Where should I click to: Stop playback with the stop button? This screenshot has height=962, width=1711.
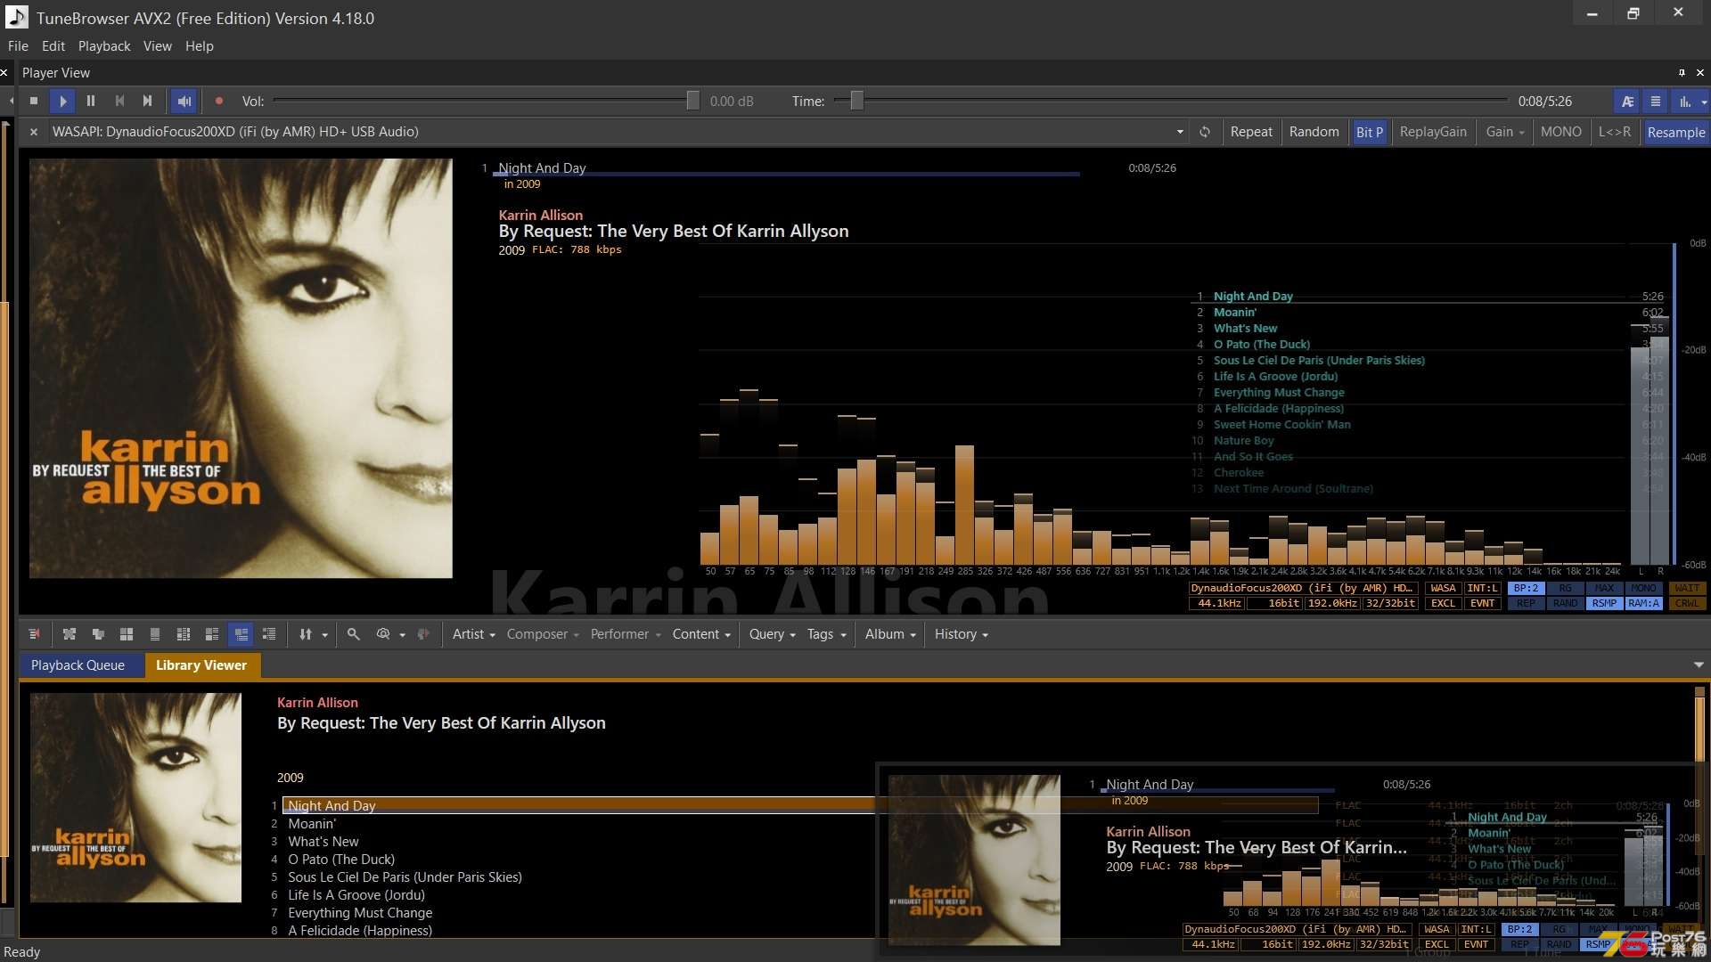pyautogui.click(x=34, y=102)
